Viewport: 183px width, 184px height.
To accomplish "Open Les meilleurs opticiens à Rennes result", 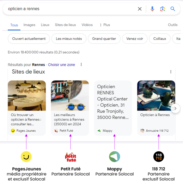I will pos(69,119).
